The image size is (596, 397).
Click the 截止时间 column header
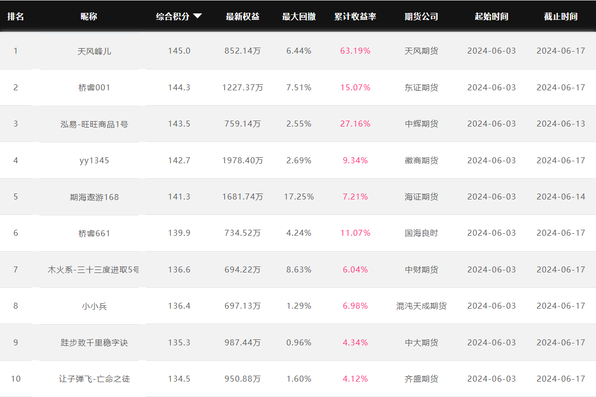tap(561, 16)
